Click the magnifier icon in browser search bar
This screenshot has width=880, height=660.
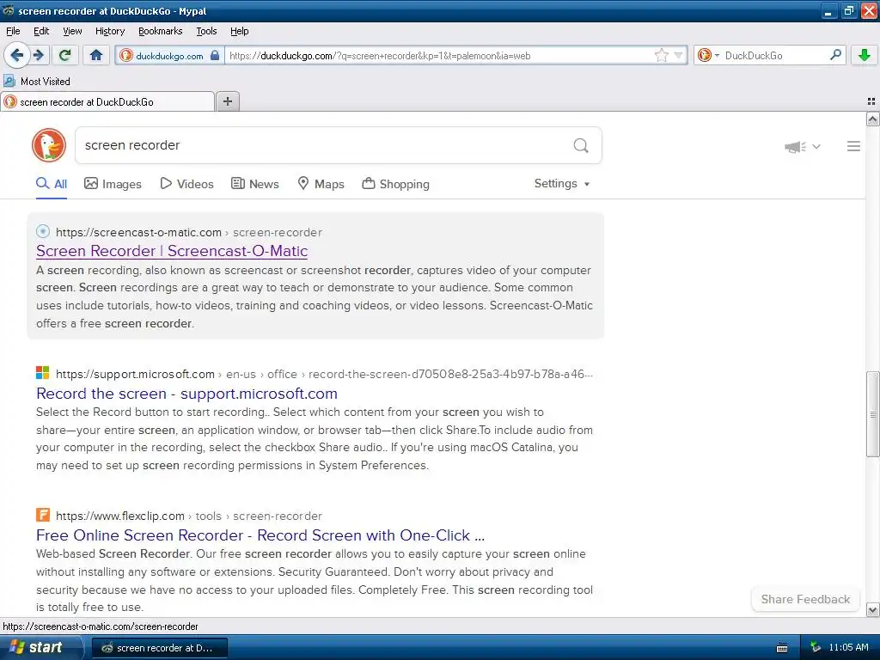tap(835, 54)
